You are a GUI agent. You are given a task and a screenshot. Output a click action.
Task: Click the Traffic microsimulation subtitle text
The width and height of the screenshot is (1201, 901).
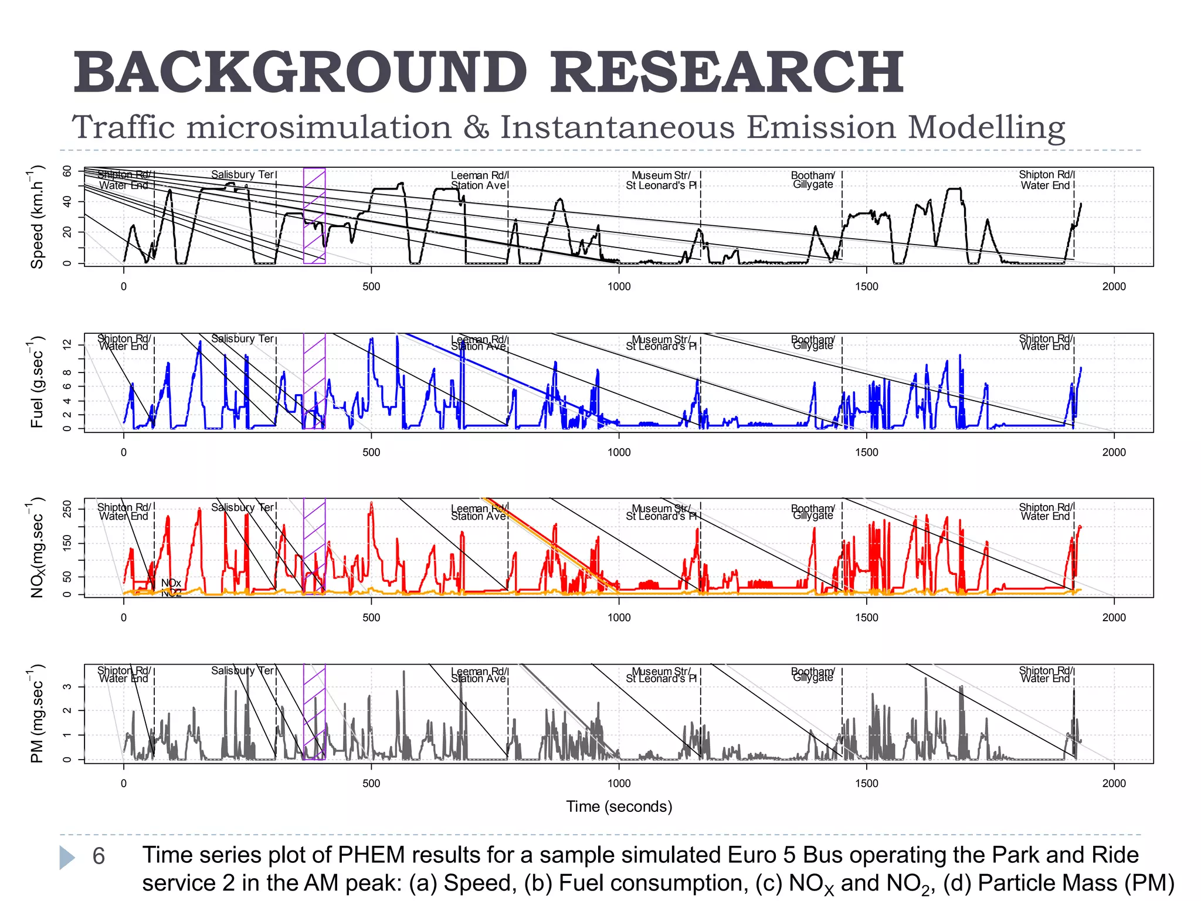click(568, 127)
